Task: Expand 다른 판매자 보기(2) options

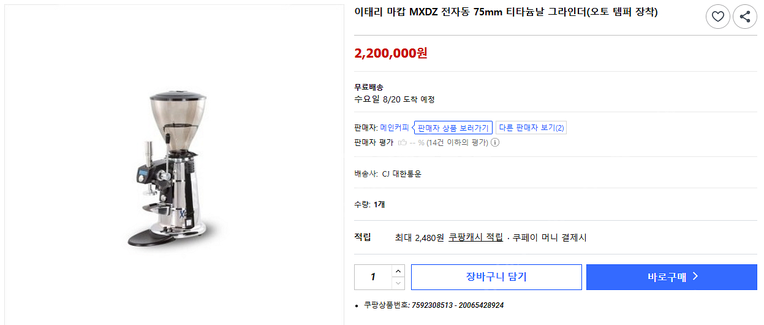Action: [531, 128]
